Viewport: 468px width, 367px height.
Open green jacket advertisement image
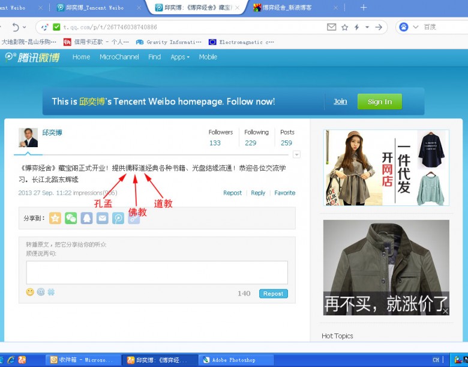click(386, 267)
